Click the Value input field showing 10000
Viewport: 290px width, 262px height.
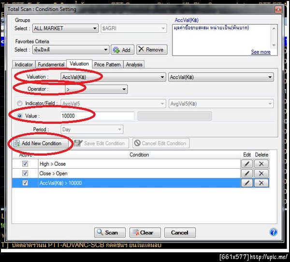tap(97, 116)
